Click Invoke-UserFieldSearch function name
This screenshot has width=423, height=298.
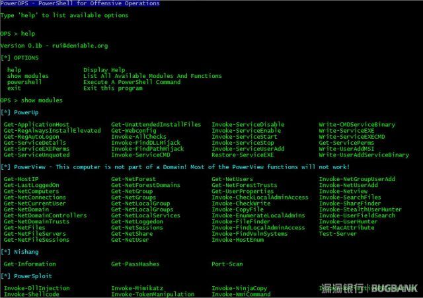coord(357,215)
